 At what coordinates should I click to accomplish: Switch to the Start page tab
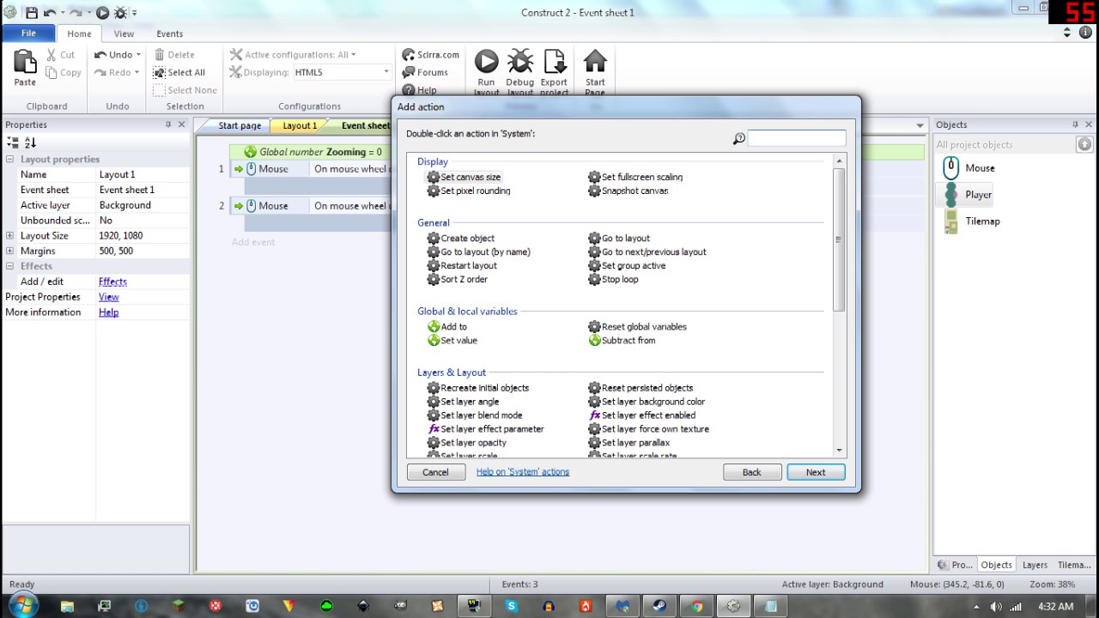240,126
